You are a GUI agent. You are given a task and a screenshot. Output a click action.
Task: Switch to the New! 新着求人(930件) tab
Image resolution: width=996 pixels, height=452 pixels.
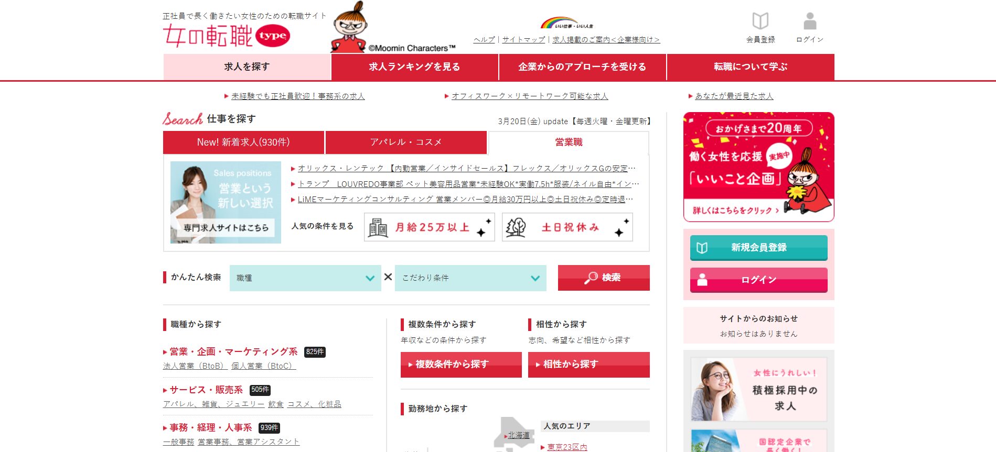click(243, 142)
